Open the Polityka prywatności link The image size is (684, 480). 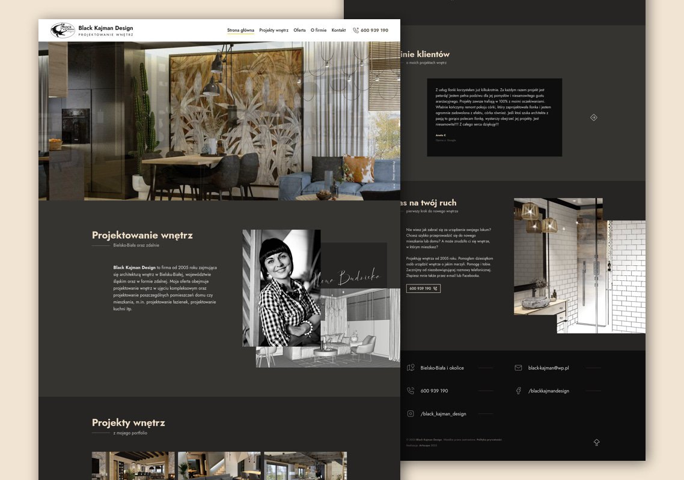pyautogui.click(x=489, y=440)
